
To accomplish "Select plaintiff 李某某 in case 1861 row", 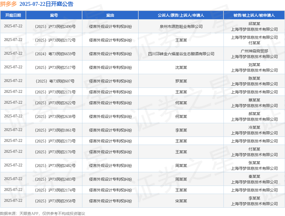I will click(x=181, y=130).
